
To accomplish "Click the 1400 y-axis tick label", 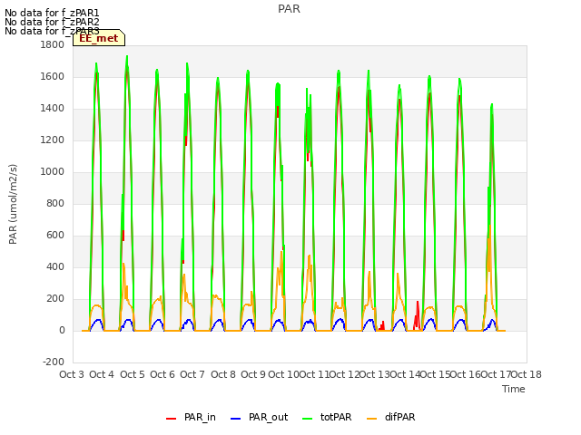I will [53, 109].
